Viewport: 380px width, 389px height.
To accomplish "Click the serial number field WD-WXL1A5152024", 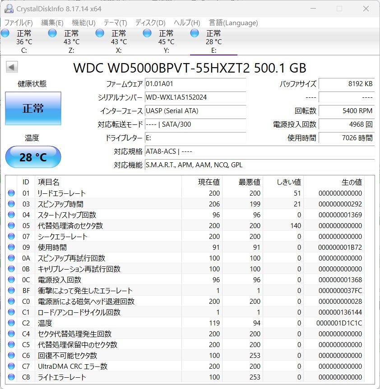I will point(195,97).
